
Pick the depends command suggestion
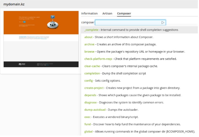pyautogui.click(x=139, y=95)
